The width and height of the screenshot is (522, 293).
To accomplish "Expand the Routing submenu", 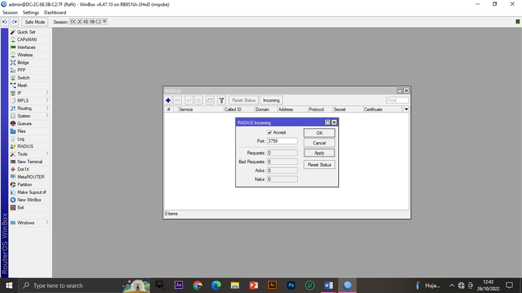I will (30, 108).
